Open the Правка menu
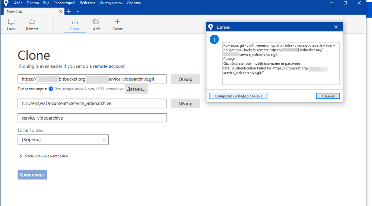 [x=33, y=3]
